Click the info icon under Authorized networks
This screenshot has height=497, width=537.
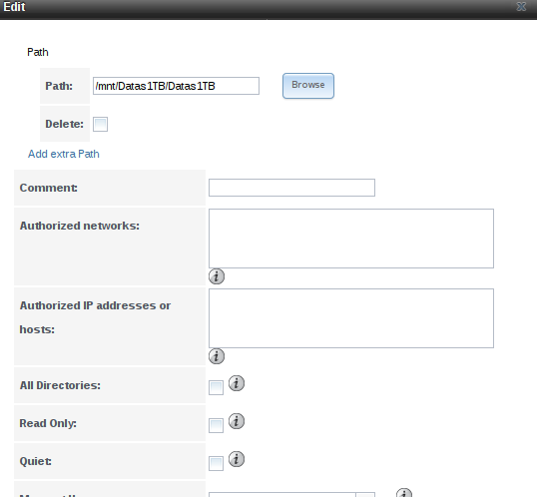click(x=217, y=276)
